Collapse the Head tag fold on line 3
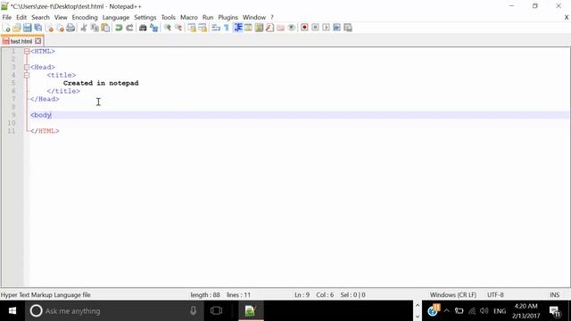The image size is (571, 321). tap(27, 67)
